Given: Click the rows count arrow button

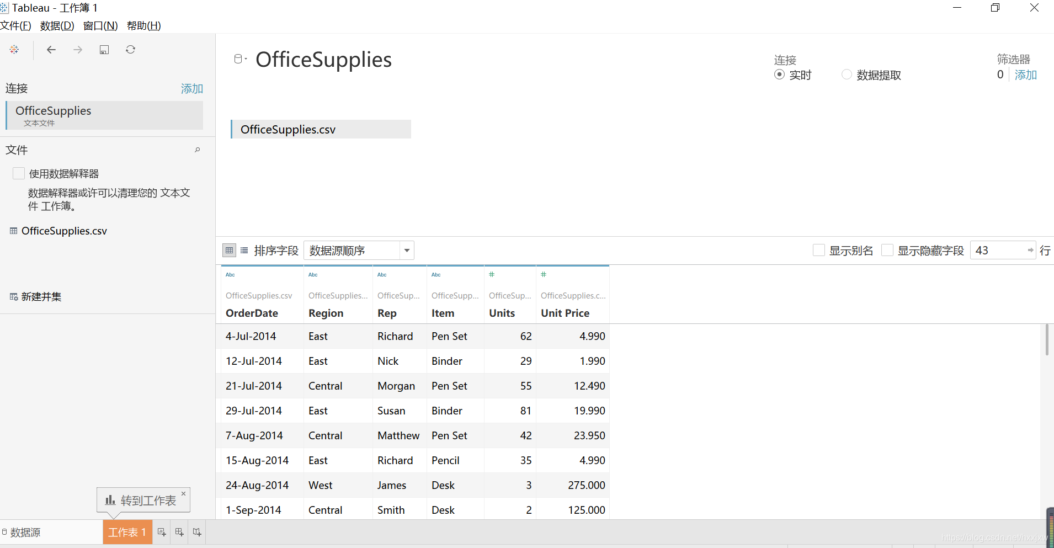Looking at the screenshot, I should [x=1030, y=251].
